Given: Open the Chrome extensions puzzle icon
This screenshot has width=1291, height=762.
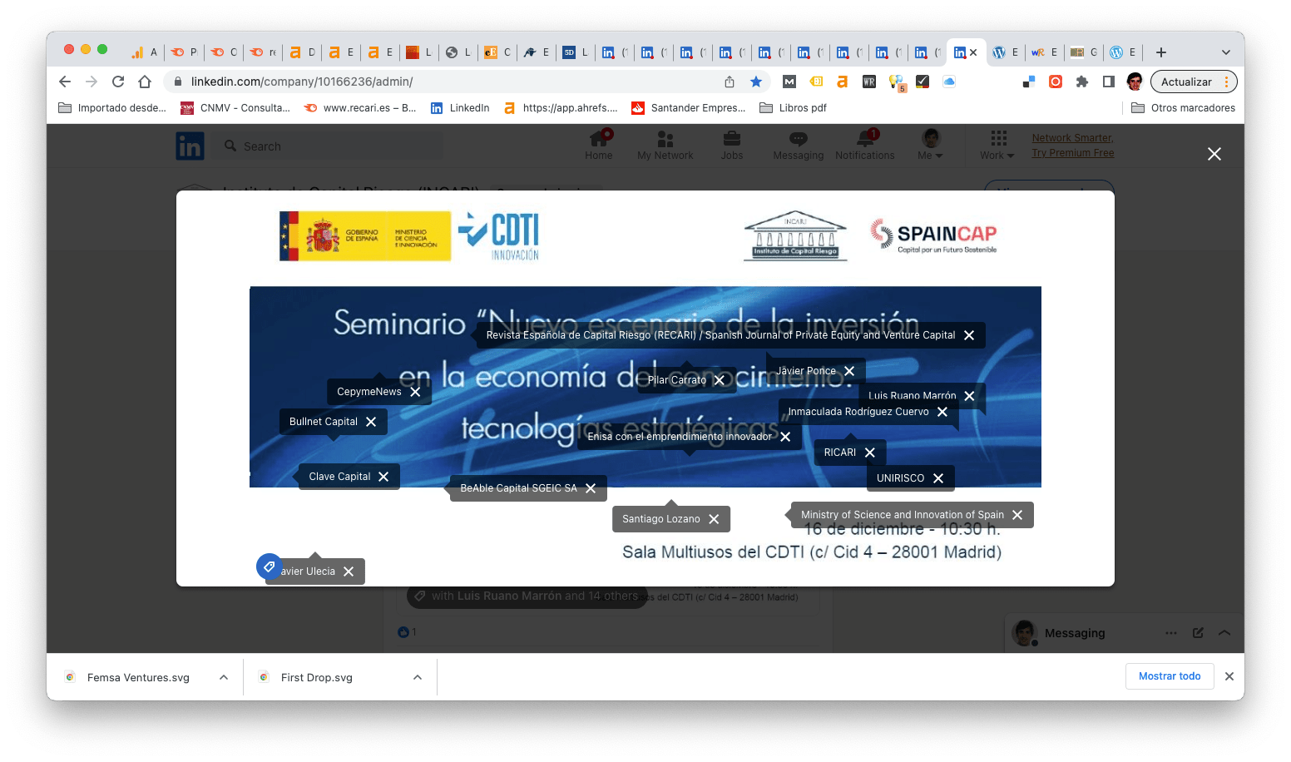Looking at the screenshot, I should tap(1082, 82).
